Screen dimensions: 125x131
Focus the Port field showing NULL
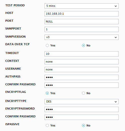tap(81, 21)
